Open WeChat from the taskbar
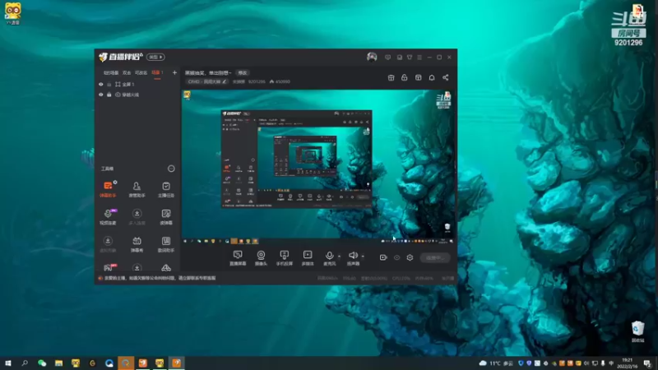Image resolution: width=658 pixels, height=370 pixels. click(x=42, y=363)
